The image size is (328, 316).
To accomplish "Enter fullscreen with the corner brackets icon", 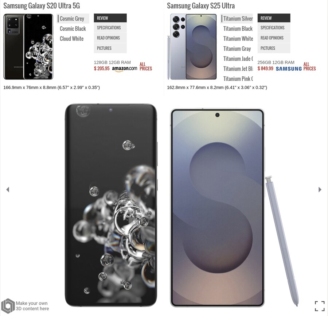I will [x=320, y=306].
